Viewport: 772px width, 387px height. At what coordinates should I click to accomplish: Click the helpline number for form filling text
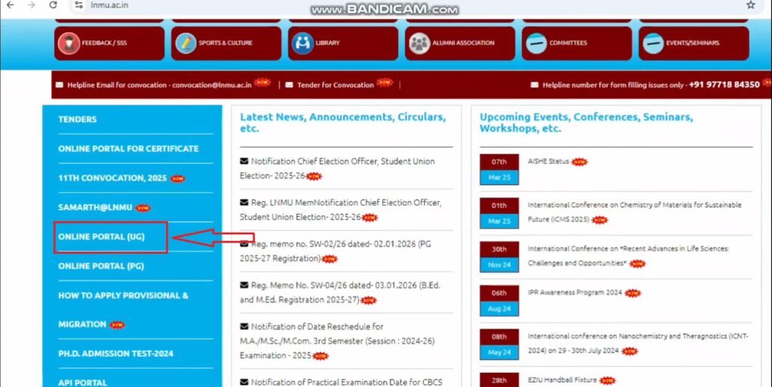(651, 85)
